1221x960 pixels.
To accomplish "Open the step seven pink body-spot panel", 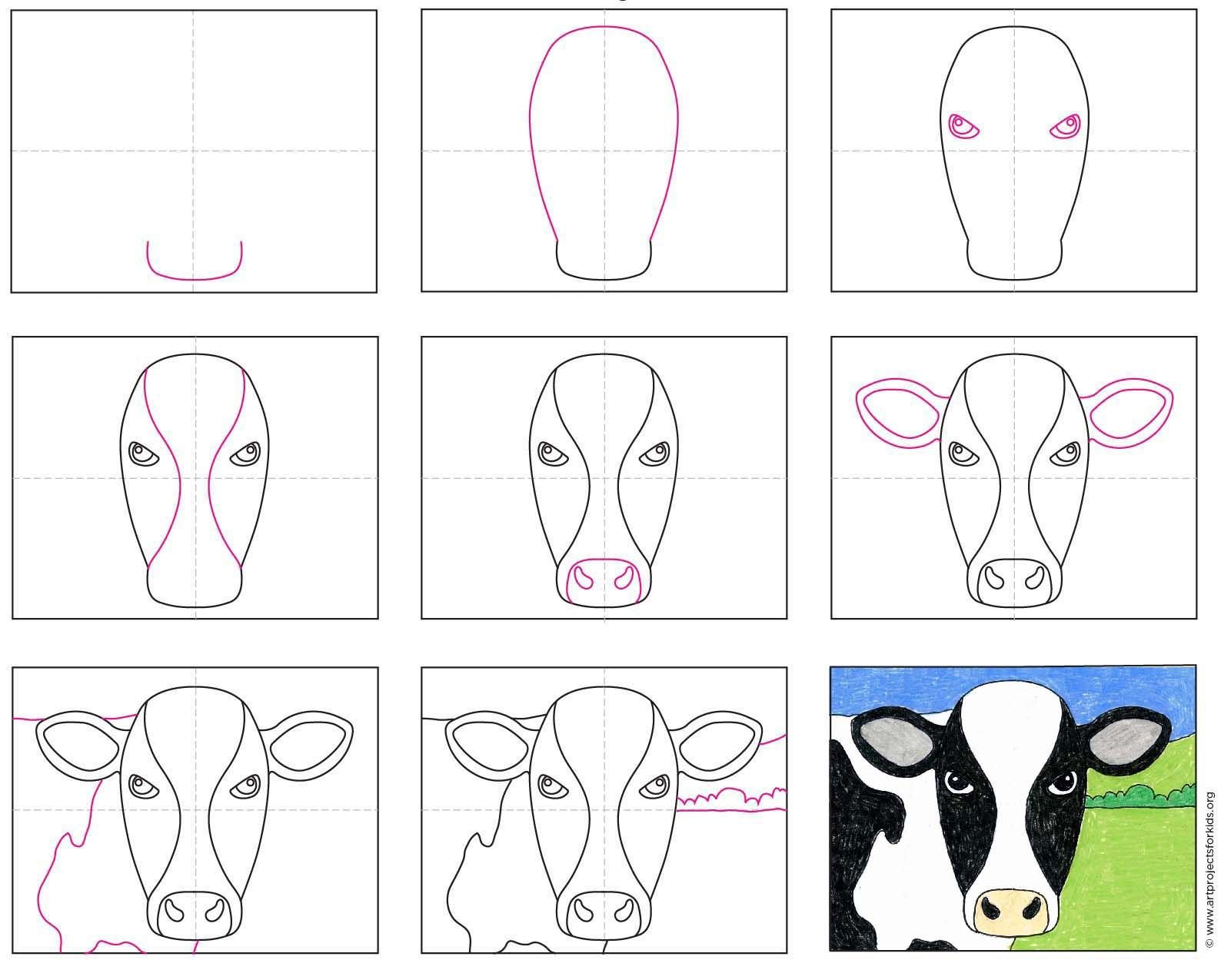I will pyautogui.click(x=195, y=810).
